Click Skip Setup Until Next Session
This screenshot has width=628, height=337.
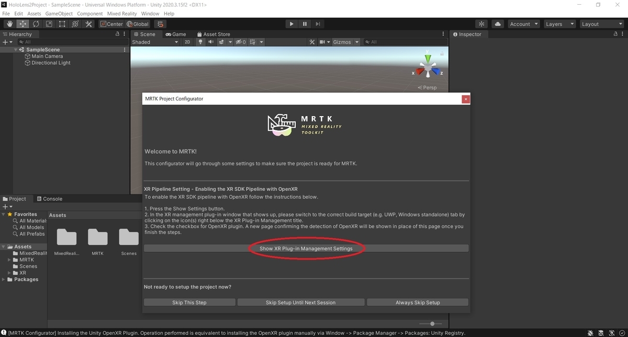(x=301, y=302)
